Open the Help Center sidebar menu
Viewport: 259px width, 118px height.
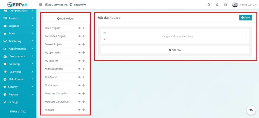(18, 79)
